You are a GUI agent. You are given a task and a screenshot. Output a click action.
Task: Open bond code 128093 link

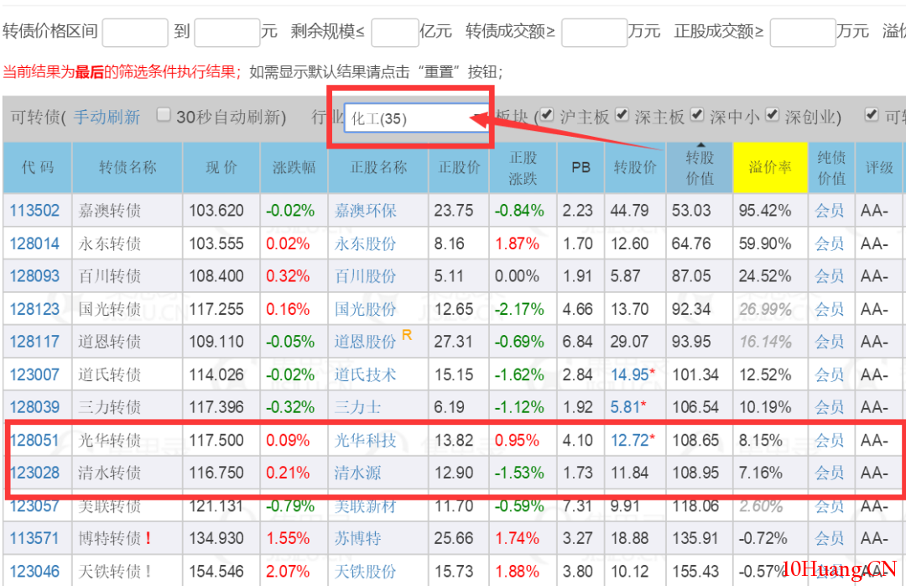(x=34, y=276)
